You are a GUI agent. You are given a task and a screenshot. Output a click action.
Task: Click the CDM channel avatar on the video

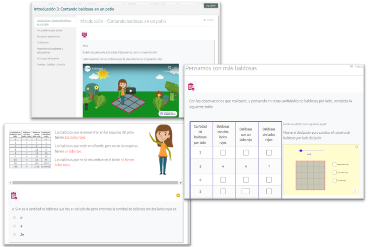[88, 69]
